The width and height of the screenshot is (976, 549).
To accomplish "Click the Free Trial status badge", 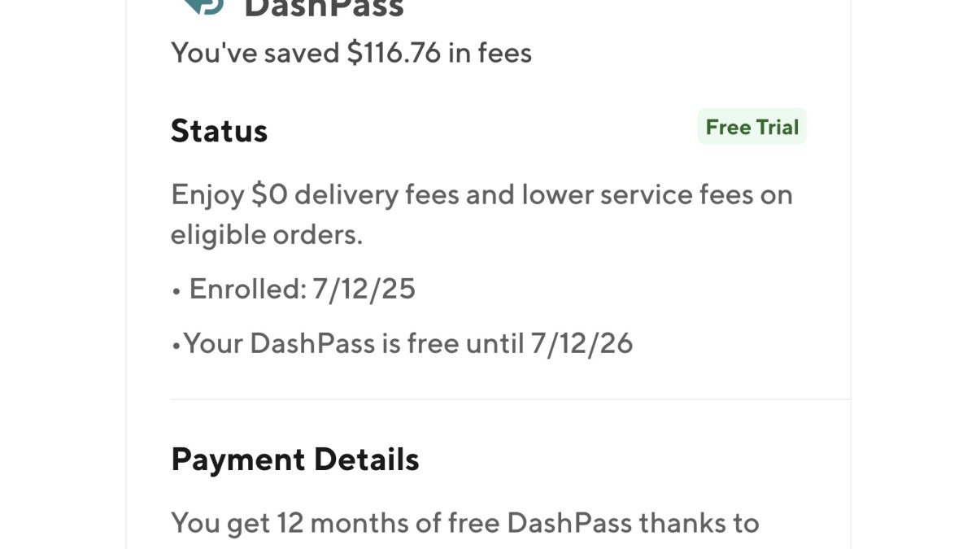I will point(752,127).
